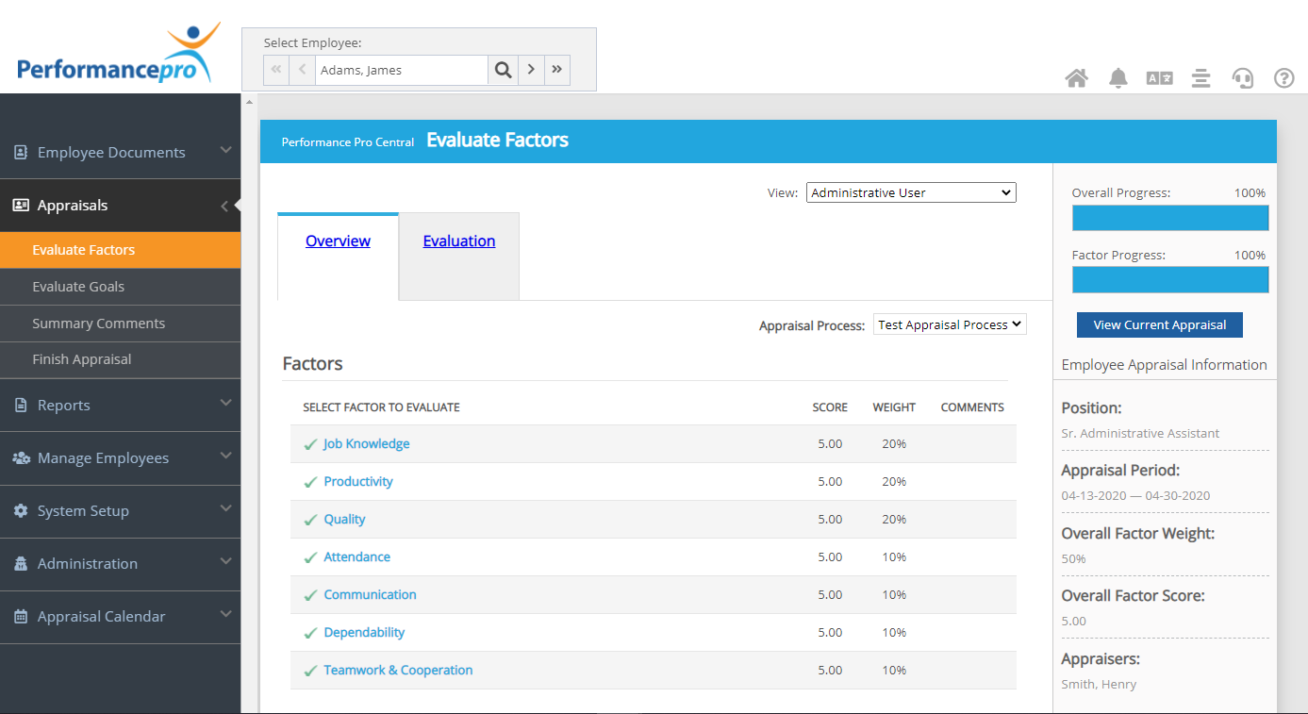The width and height of the screenshot is (1308, 714).
Task: Click the Performance Pro logo
Action: (119, 54)
